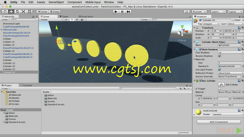The width and height of the screenshot is (244, 137).
Task: Open the Mobile Input menu
Action: pyautogui.click(x=93, y=2)
